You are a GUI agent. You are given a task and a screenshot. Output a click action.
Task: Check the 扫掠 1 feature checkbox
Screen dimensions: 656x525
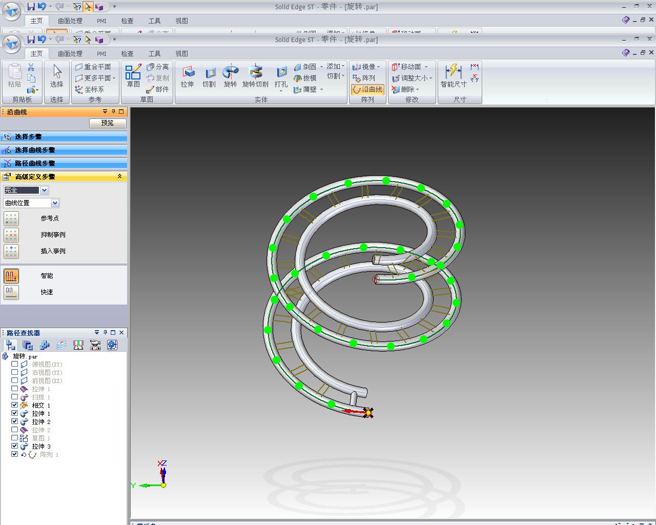[x=14, y=397]
